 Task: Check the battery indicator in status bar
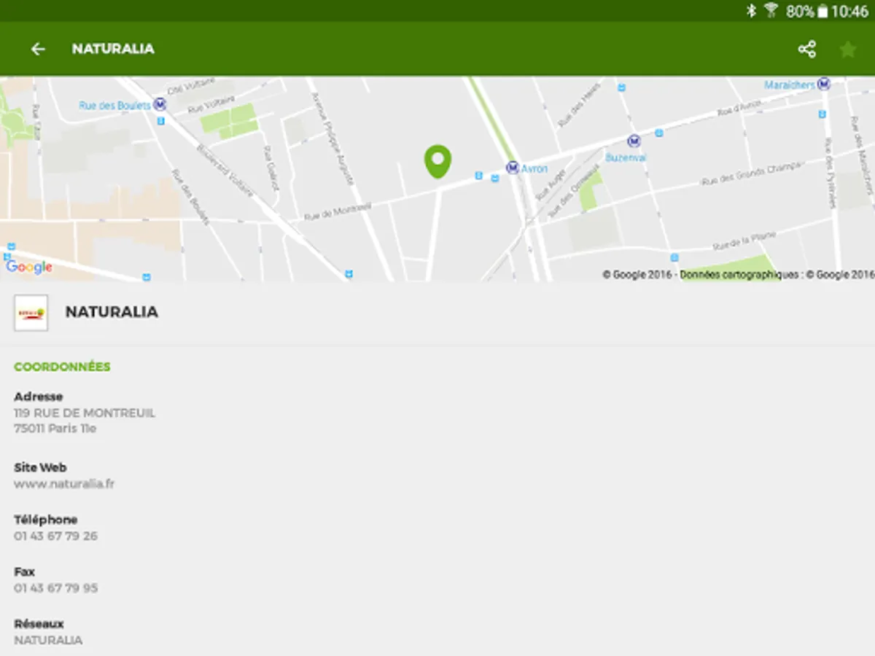pyautogui.click(x=822, y=11)
